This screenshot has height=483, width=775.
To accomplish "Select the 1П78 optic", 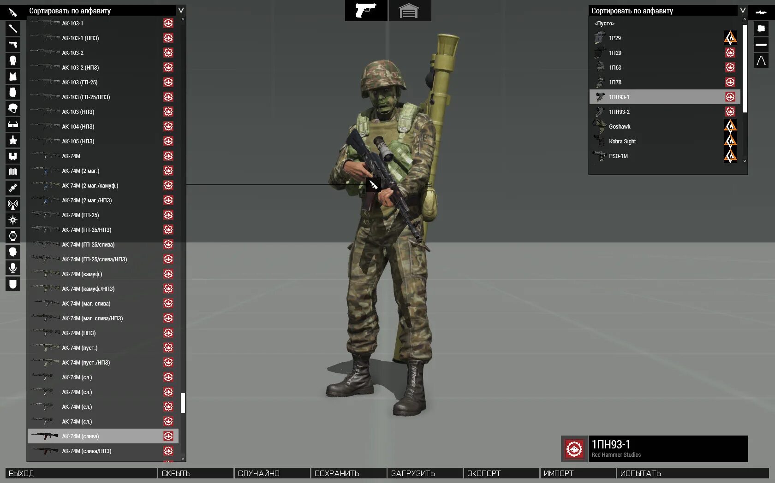I will [665, 82].
